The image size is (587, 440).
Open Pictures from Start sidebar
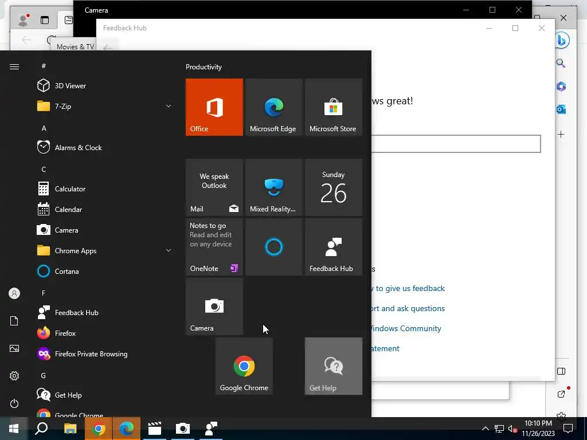click(x=14, y=348)
